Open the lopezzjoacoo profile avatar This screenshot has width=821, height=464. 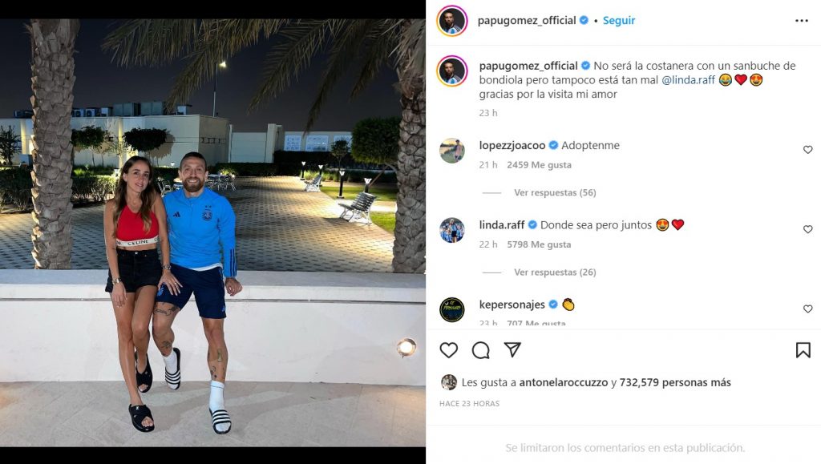point(452,151)
